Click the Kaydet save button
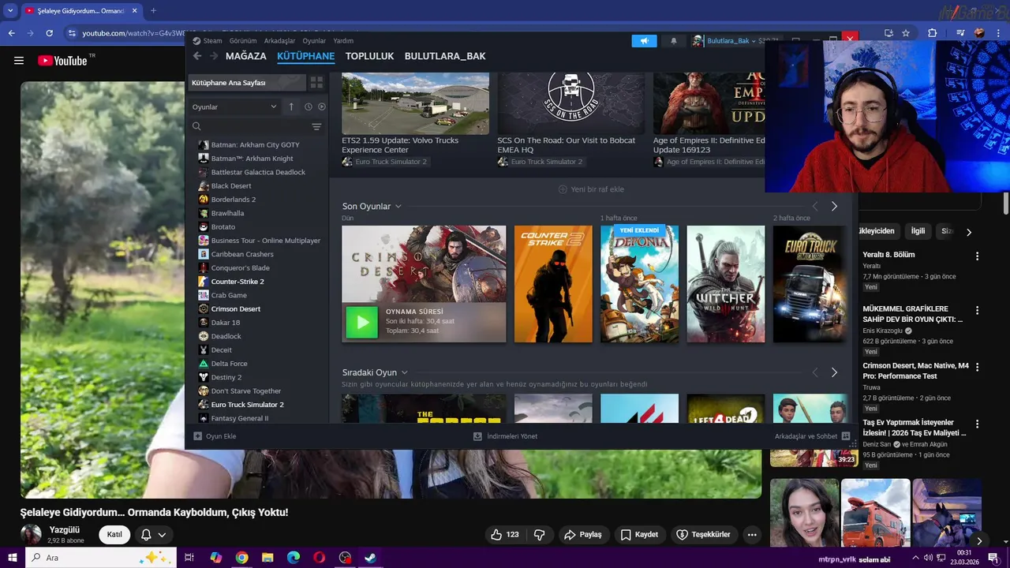 tap(639, 535)
